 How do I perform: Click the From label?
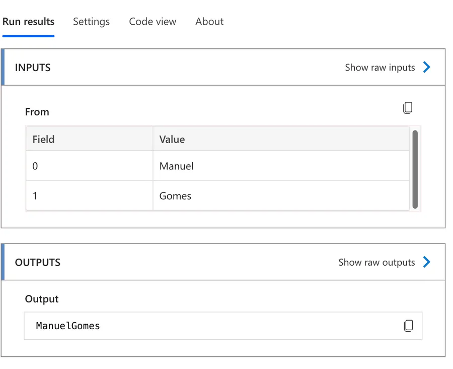(x=37, y=112)
